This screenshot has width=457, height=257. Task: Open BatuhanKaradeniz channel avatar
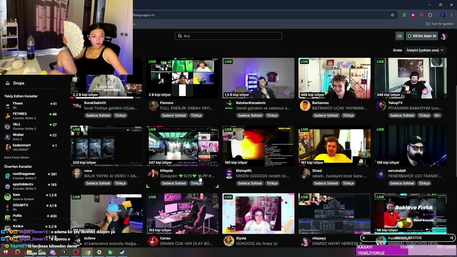coord(229,106)
